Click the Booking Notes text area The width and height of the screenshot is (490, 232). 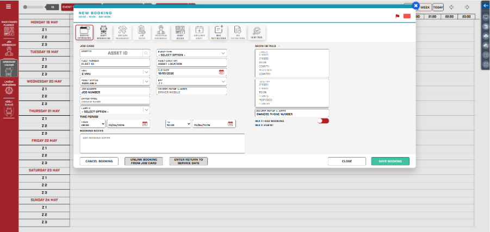(162, 143)
